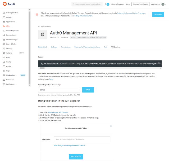Click the Applications window icon
The width and height of the screenshot is (169, 167).
(4, 22)
